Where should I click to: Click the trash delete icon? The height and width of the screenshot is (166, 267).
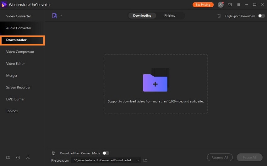[219, 16]
